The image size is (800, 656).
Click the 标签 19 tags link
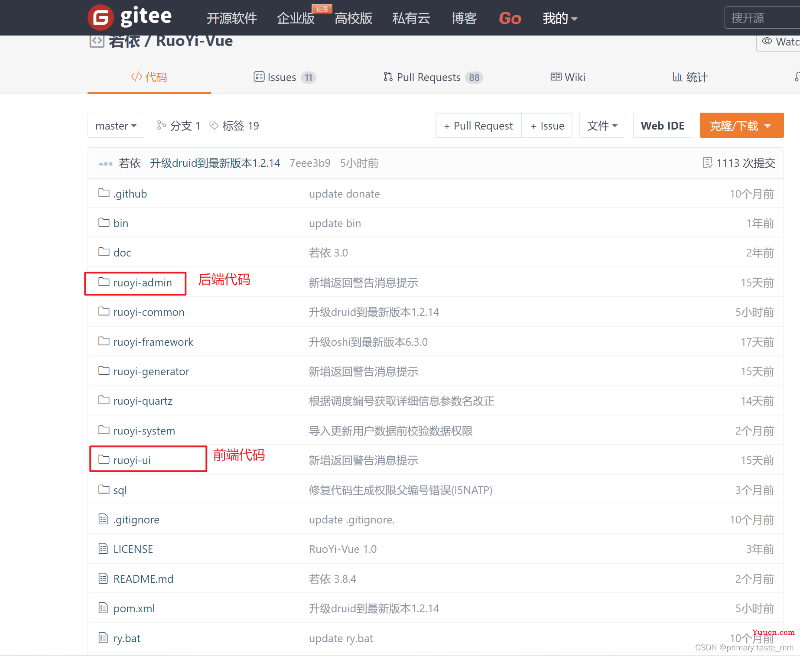click(234, 126)
